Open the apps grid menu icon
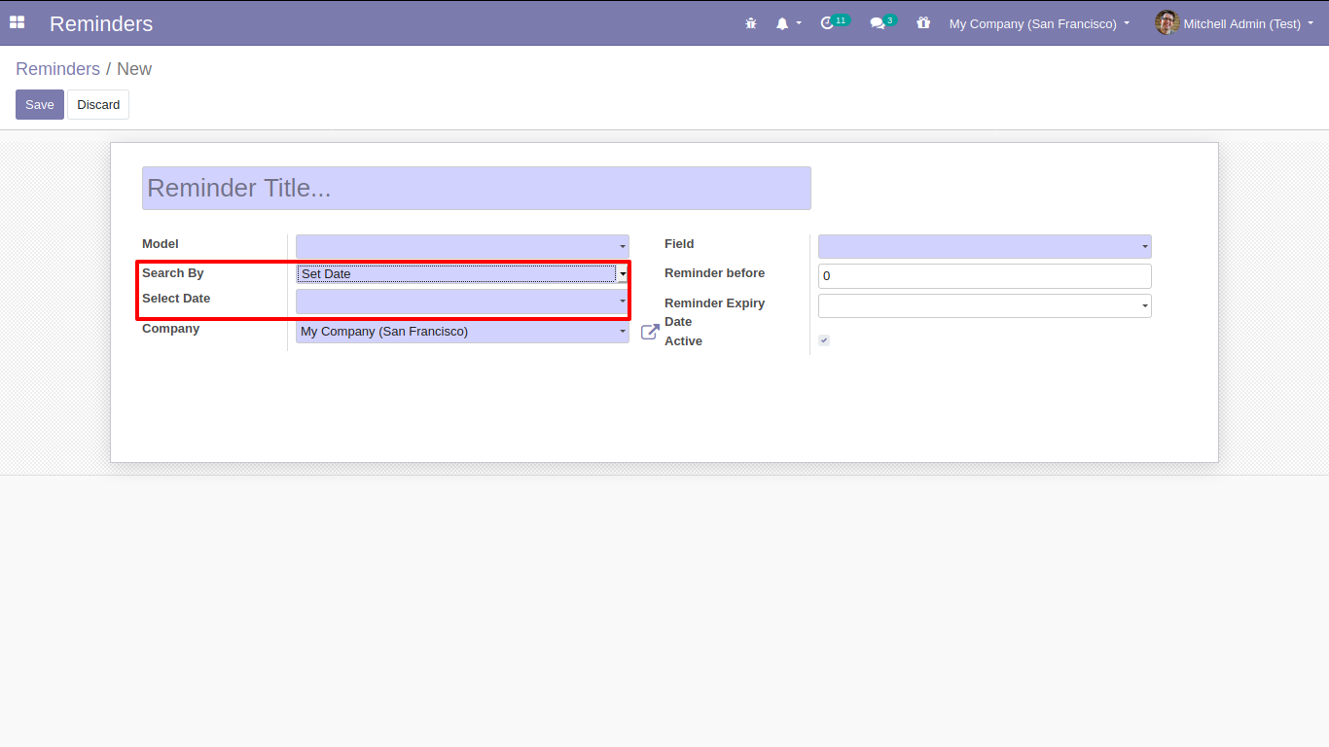1329x747 pixels. coord(18,22)
